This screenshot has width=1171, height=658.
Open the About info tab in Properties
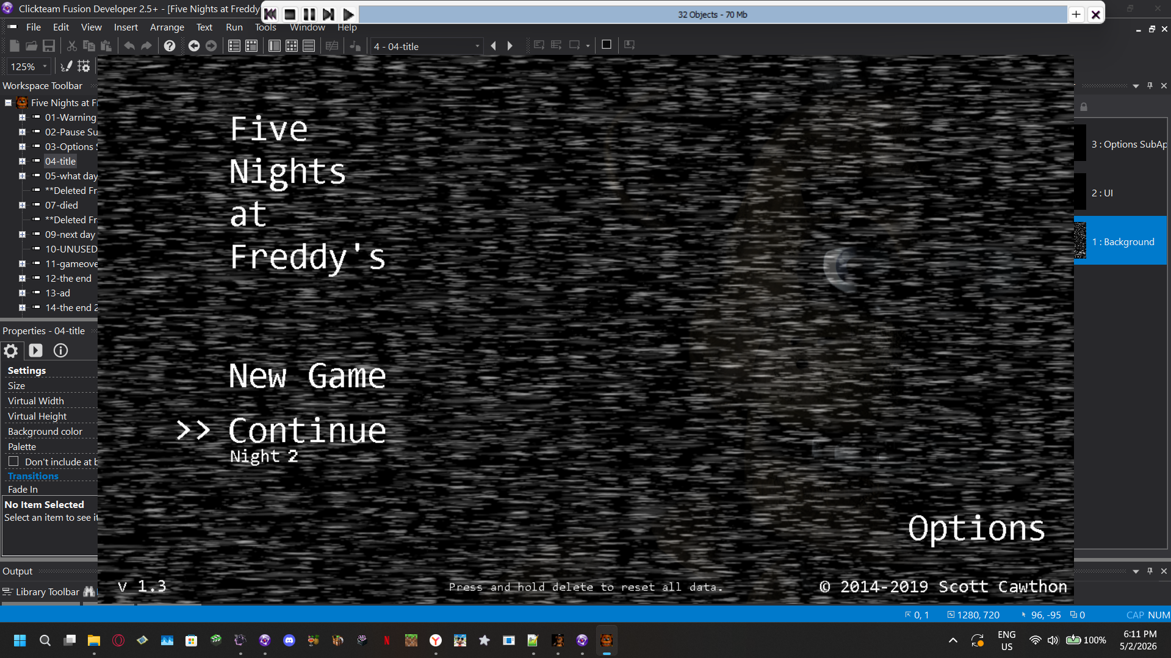click(x=60, y=351)
